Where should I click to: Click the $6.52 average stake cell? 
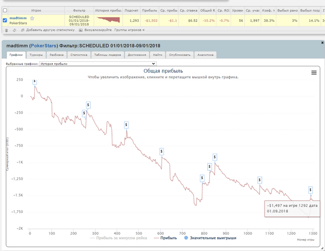tap(188, 20)
